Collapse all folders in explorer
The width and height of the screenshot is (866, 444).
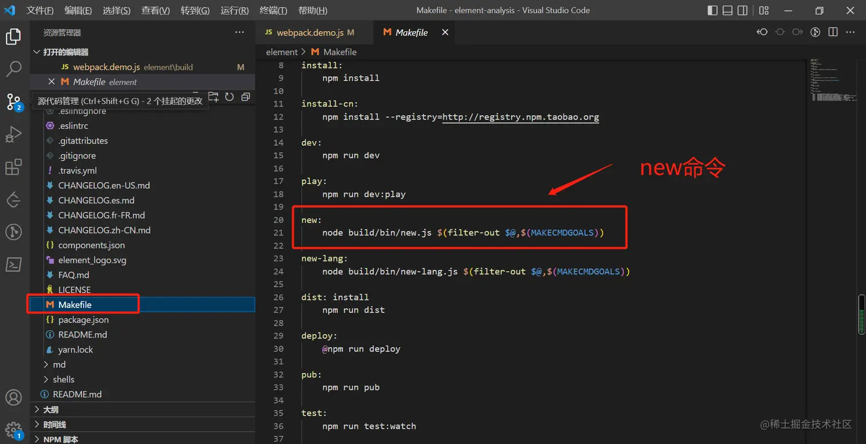click(246, 97)
